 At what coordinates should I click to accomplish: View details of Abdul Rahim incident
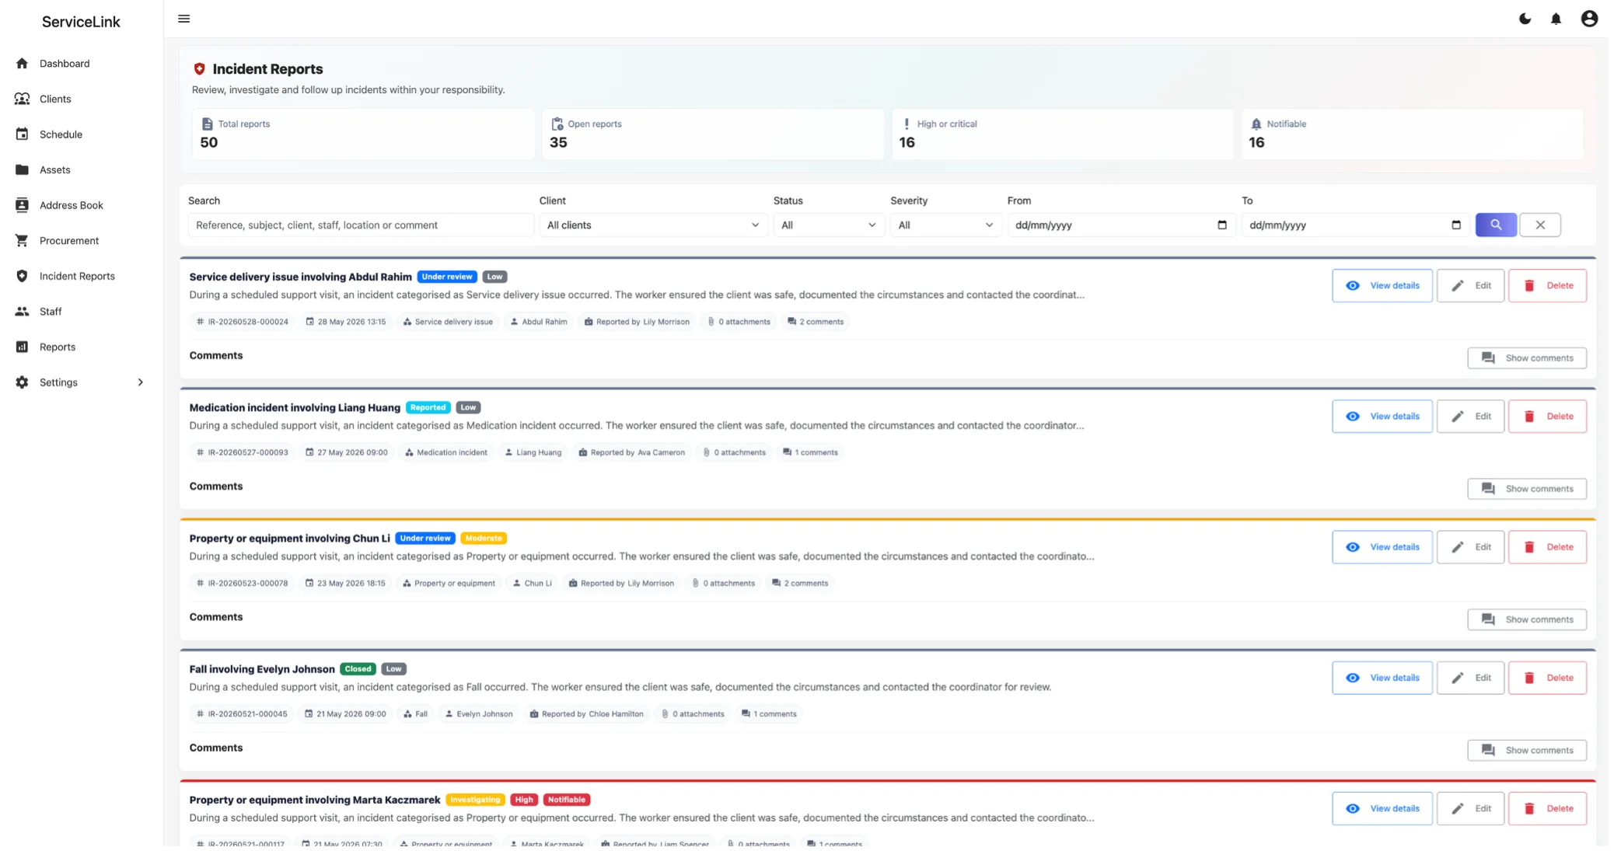pyautogui.click(x=1382, y=285)
